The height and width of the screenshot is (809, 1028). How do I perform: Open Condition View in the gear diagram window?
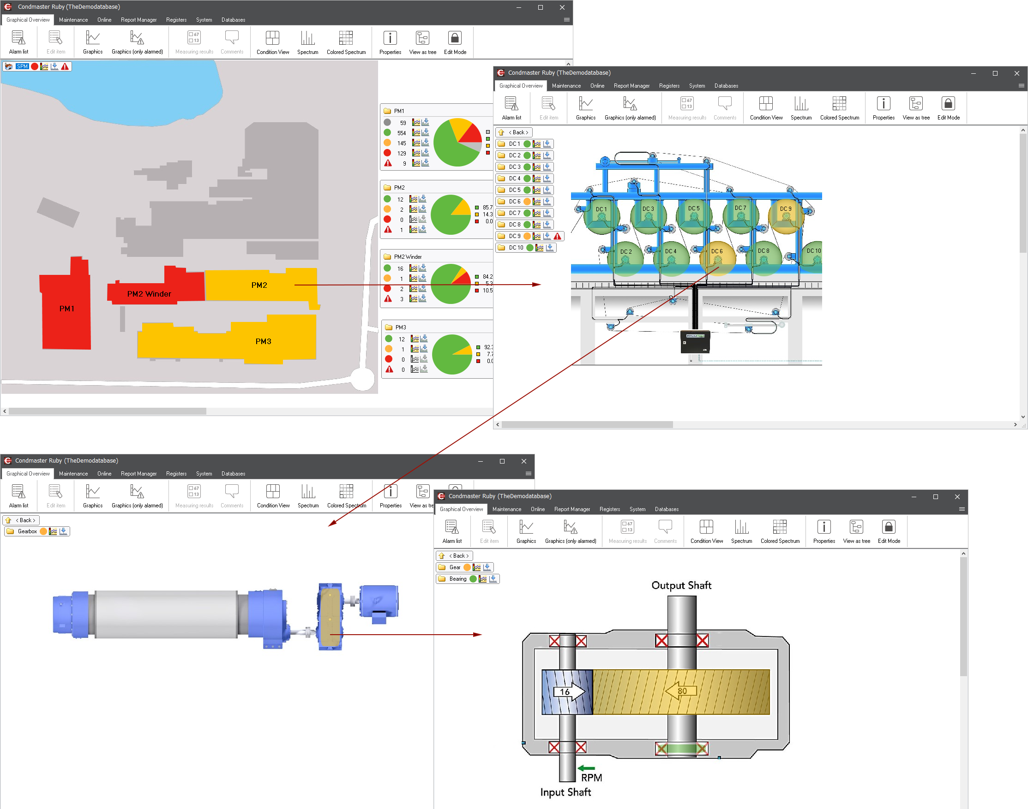706,531
